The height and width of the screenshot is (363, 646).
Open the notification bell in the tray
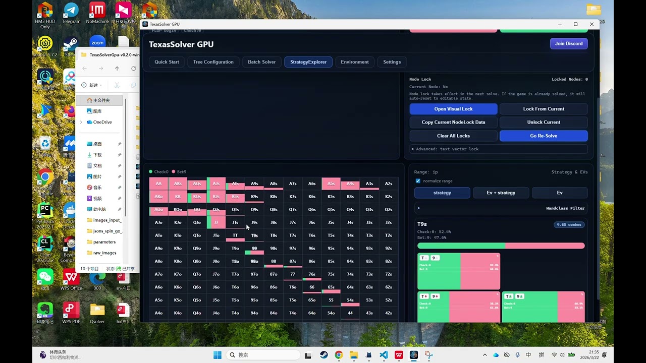(x=604, y=355)
